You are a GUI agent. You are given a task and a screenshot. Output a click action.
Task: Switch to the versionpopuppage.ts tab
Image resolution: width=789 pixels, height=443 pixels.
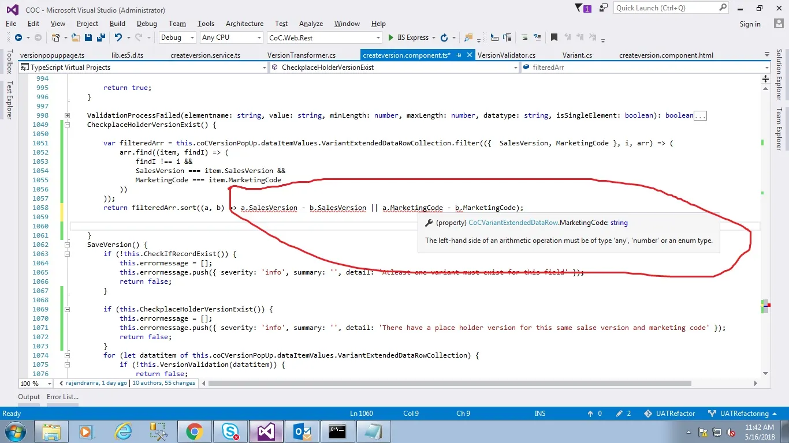52,55
